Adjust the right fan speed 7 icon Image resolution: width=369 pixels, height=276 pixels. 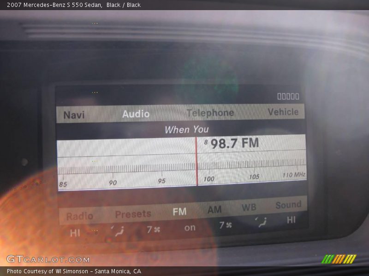pos(226,225)
